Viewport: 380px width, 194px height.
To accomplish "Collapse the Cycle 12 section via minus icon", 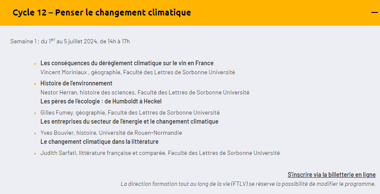I will tap(374, 12).
